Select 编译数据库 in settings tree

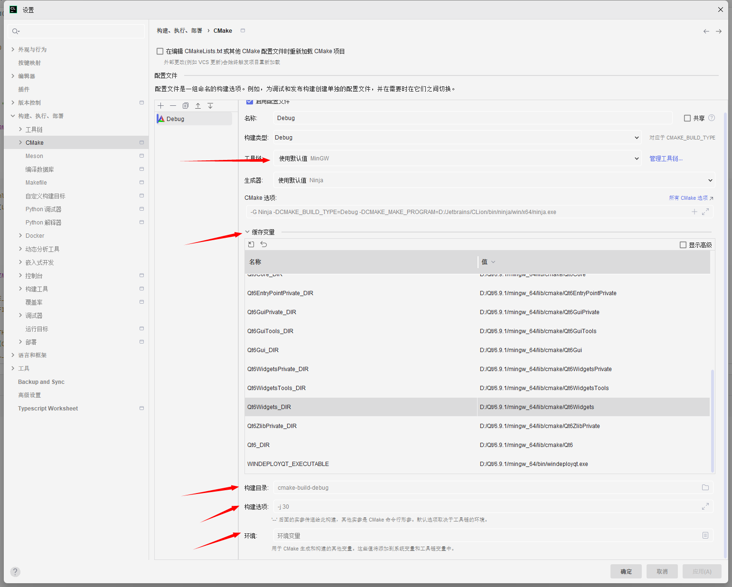[40, 169]
